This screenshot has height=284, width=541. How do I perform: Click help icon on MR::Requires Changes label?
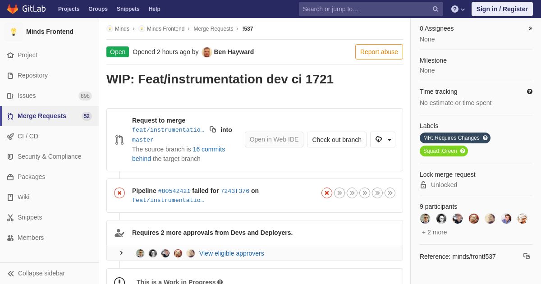tap(485, 138)
